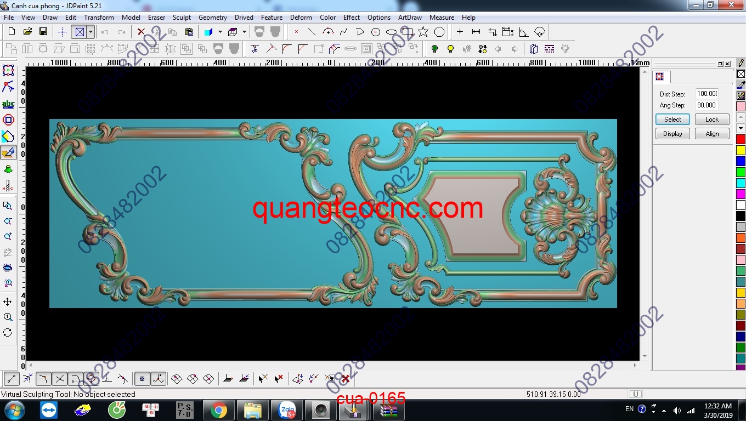Select the Pan crosshair move tool

point(8,301)
